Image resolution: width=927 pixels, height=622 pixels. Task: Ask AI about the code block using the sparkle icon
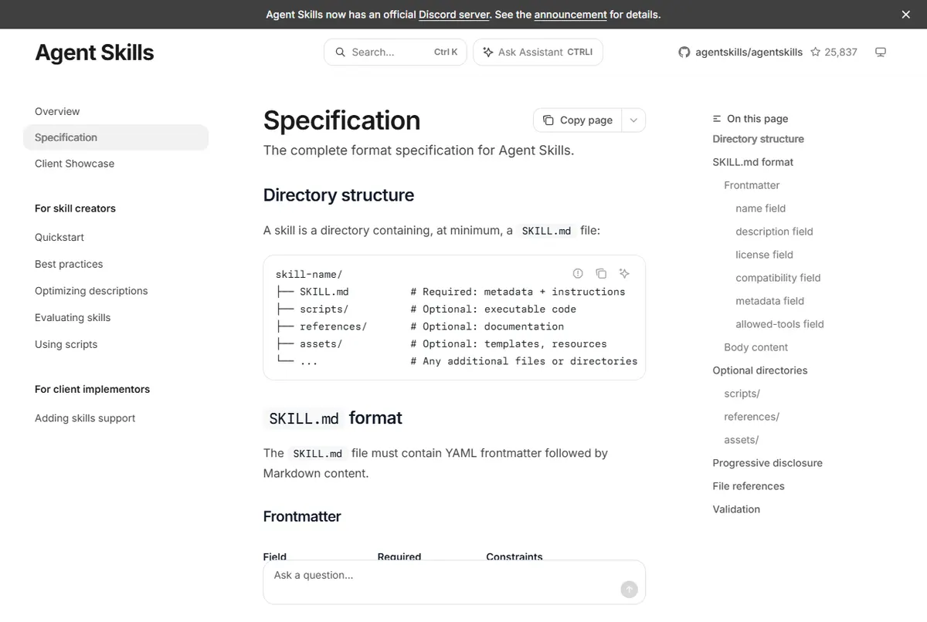click(x=624, y=273)
